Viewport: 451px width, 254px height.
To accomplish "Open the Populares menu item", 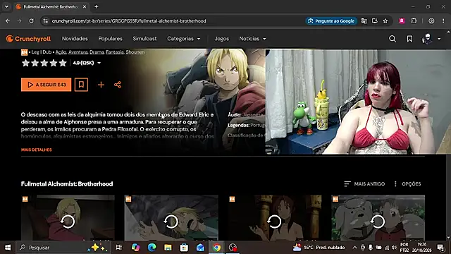I will click(x=110, y=39).
